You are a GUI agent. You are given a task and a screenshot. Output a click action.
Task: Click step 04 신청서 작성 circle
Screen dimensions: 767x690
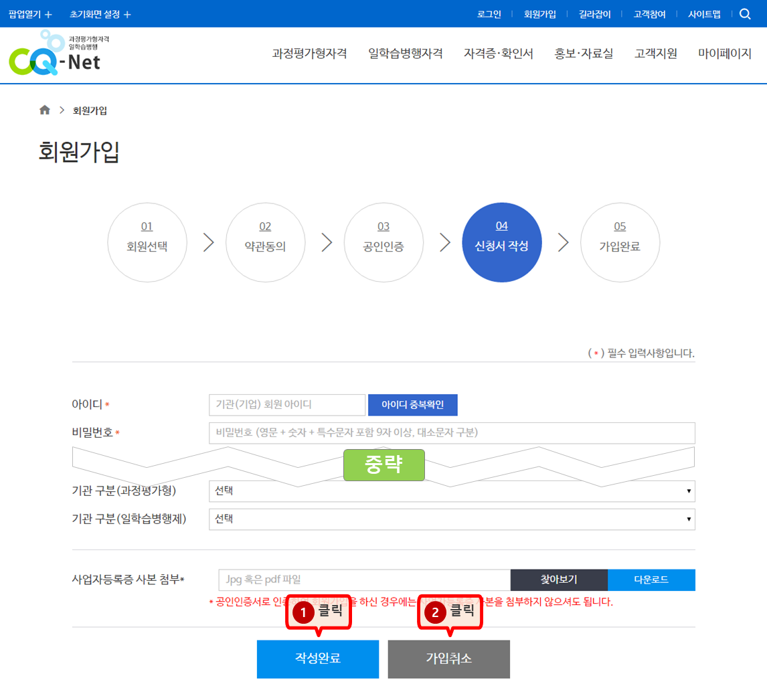coord(502,242)
